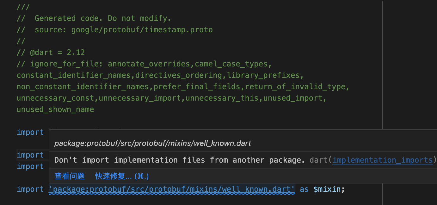This screenshot has width=437, height=205.
Task: Click the $mixin alias identifier
Action: [329, 189]
